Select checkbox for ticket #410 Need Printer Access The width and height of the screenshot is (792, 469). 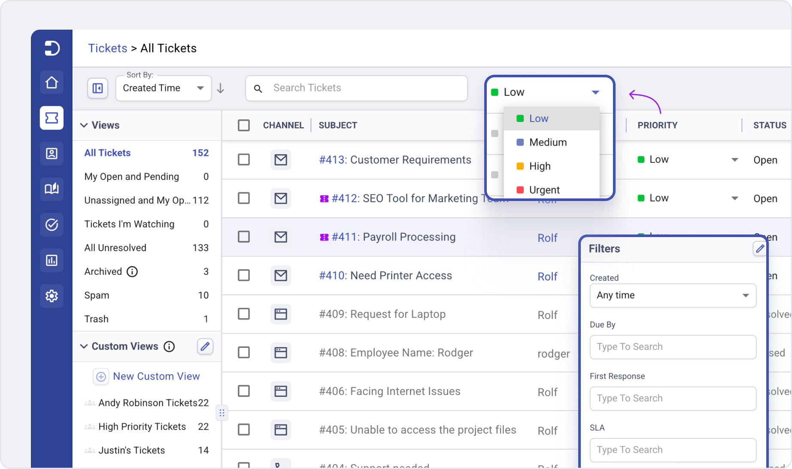tap(244, 275)
